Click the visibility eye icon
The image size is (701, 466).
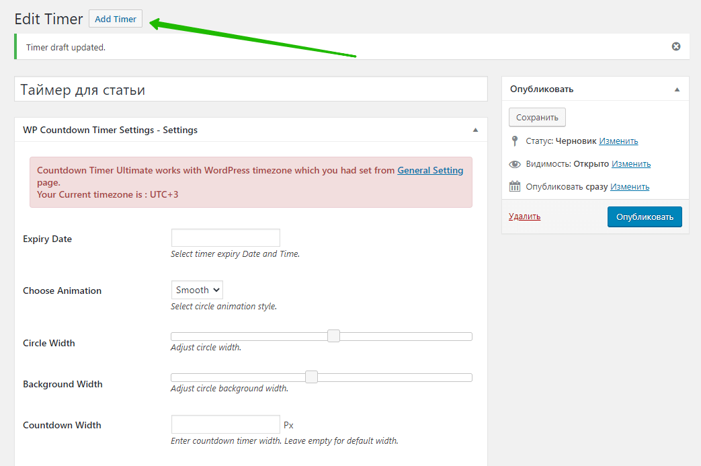(x=515, y=164)
